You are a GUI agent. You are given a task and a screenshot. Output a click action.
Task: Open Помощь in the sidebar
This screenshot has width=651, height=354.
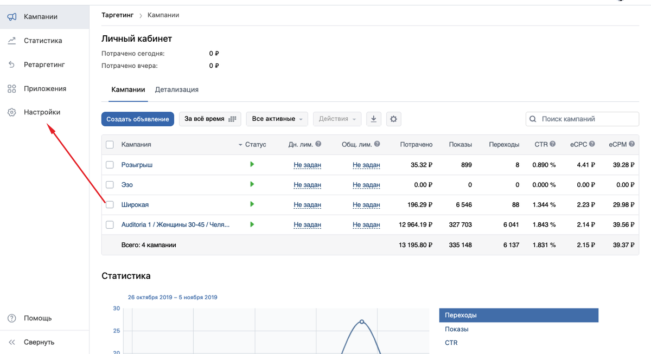(x=44, y=318)
